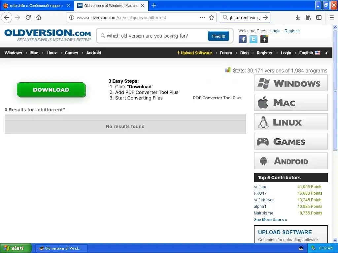Open the Library icon in toolbar
The height and width of the screenshot is (253, 338).
pyautogui.click(x=308, y=17)
